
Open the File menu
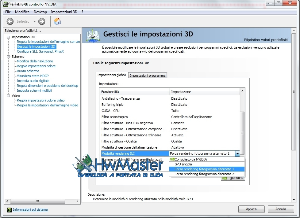point(8,12)
